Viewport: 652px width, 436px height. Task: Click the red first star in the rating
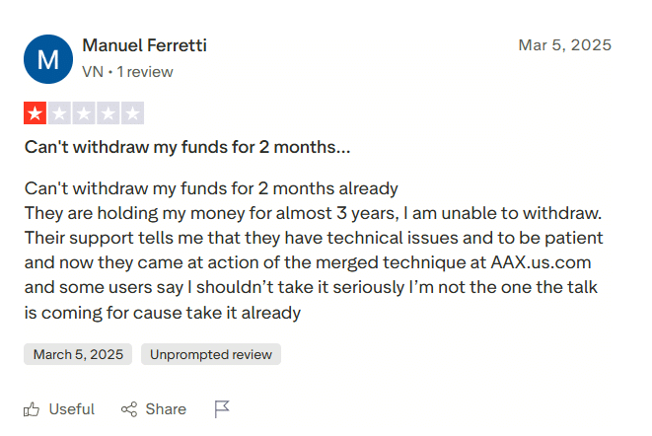(x=36, y=113)
